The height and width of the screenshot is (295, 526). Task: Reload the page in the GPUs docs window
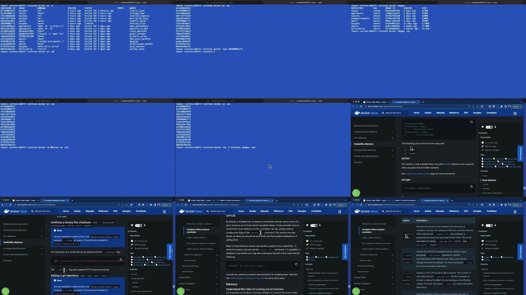point(186,205)
